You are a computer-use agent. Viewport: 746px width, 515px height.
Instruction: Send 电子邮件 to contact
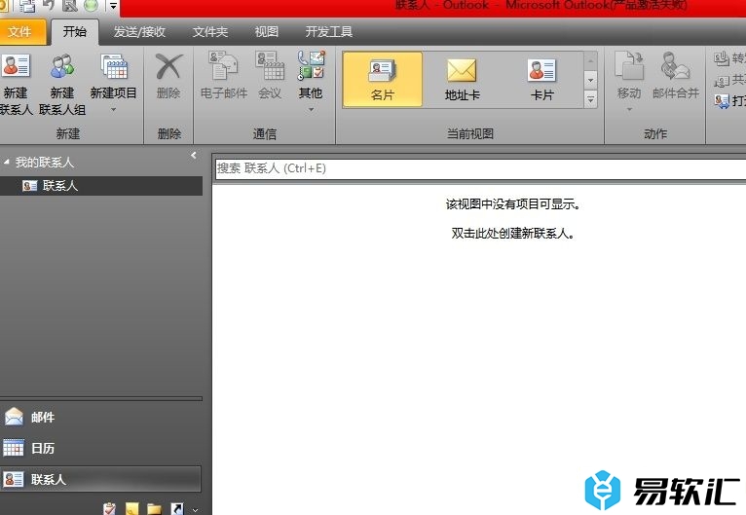click(x=224, y=76)
